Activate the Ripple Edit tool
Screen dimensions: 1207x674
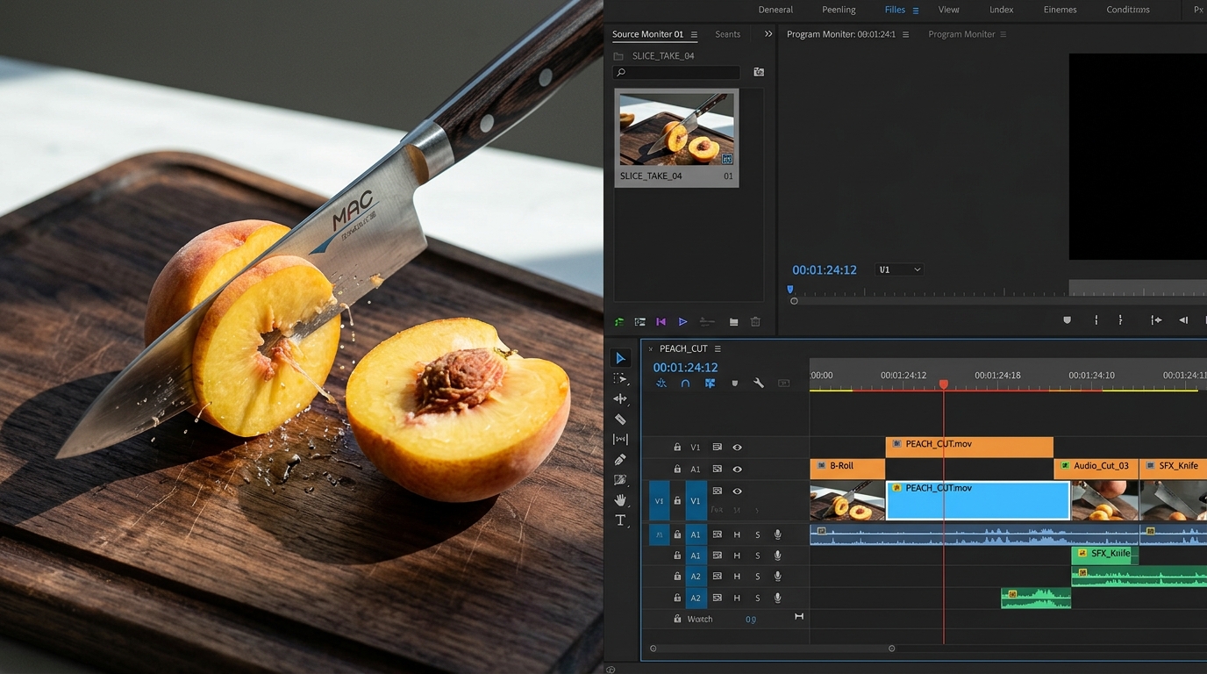pos(620,398)
